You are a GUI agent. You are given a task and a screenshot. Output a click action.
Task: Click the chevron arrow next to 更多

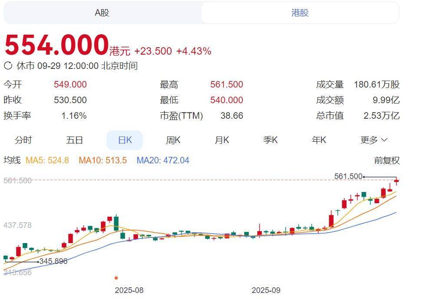point(384,140)
